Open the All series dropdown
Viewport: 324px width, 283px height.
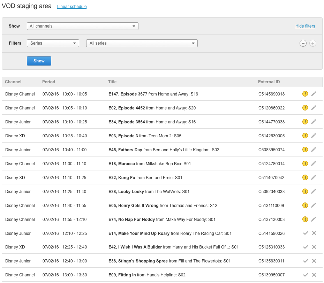pyautogui.click(x=142, y=43)
